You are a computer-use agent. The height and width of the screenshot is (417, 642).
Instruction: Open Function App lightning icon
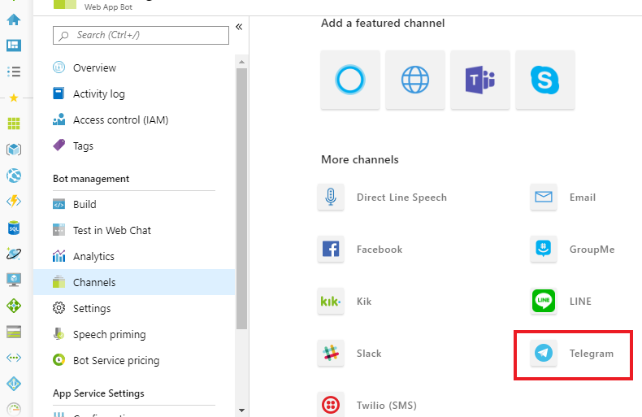14,201
